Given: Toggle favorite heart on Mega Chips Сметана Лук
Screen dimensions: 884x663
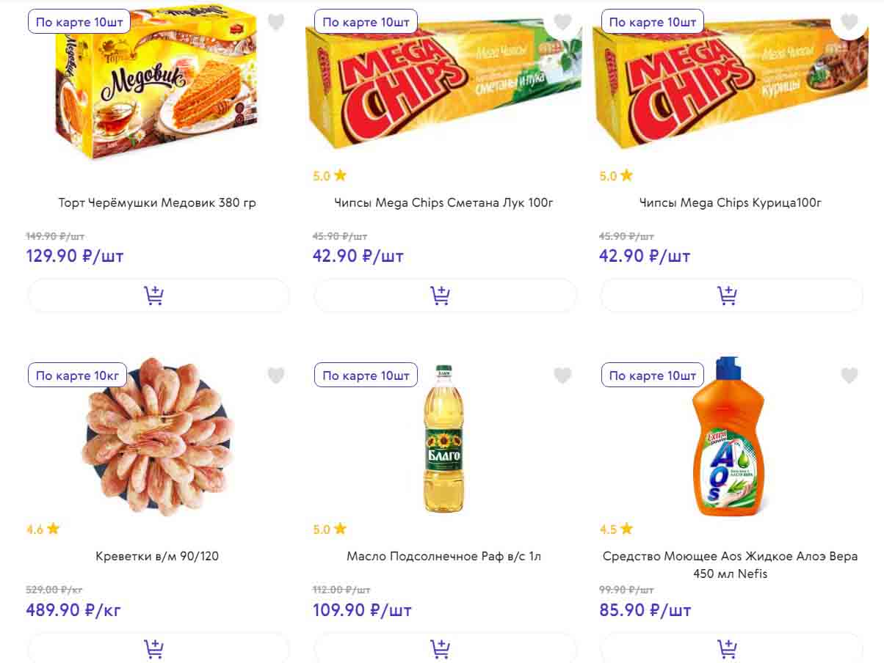Looking at the screenshot, I should point(562,23).
